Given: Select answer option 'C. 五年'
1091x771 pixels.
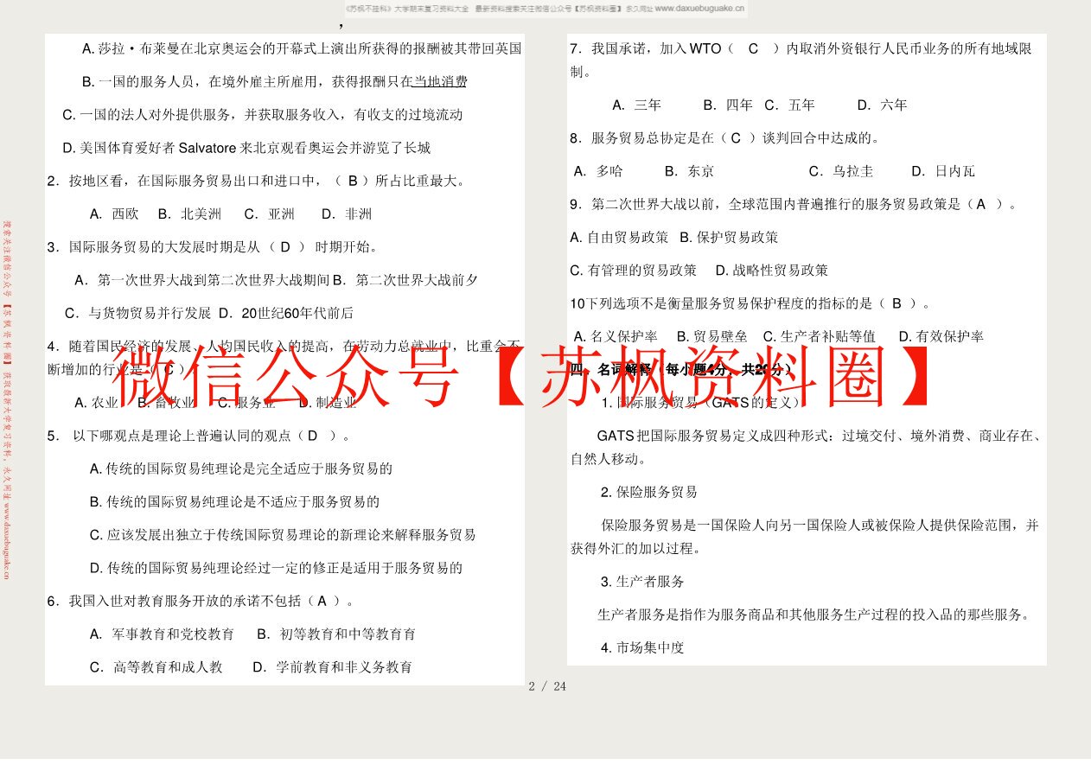Looking at the screenshot, I should pyautogui.click(x=790, y=105).
